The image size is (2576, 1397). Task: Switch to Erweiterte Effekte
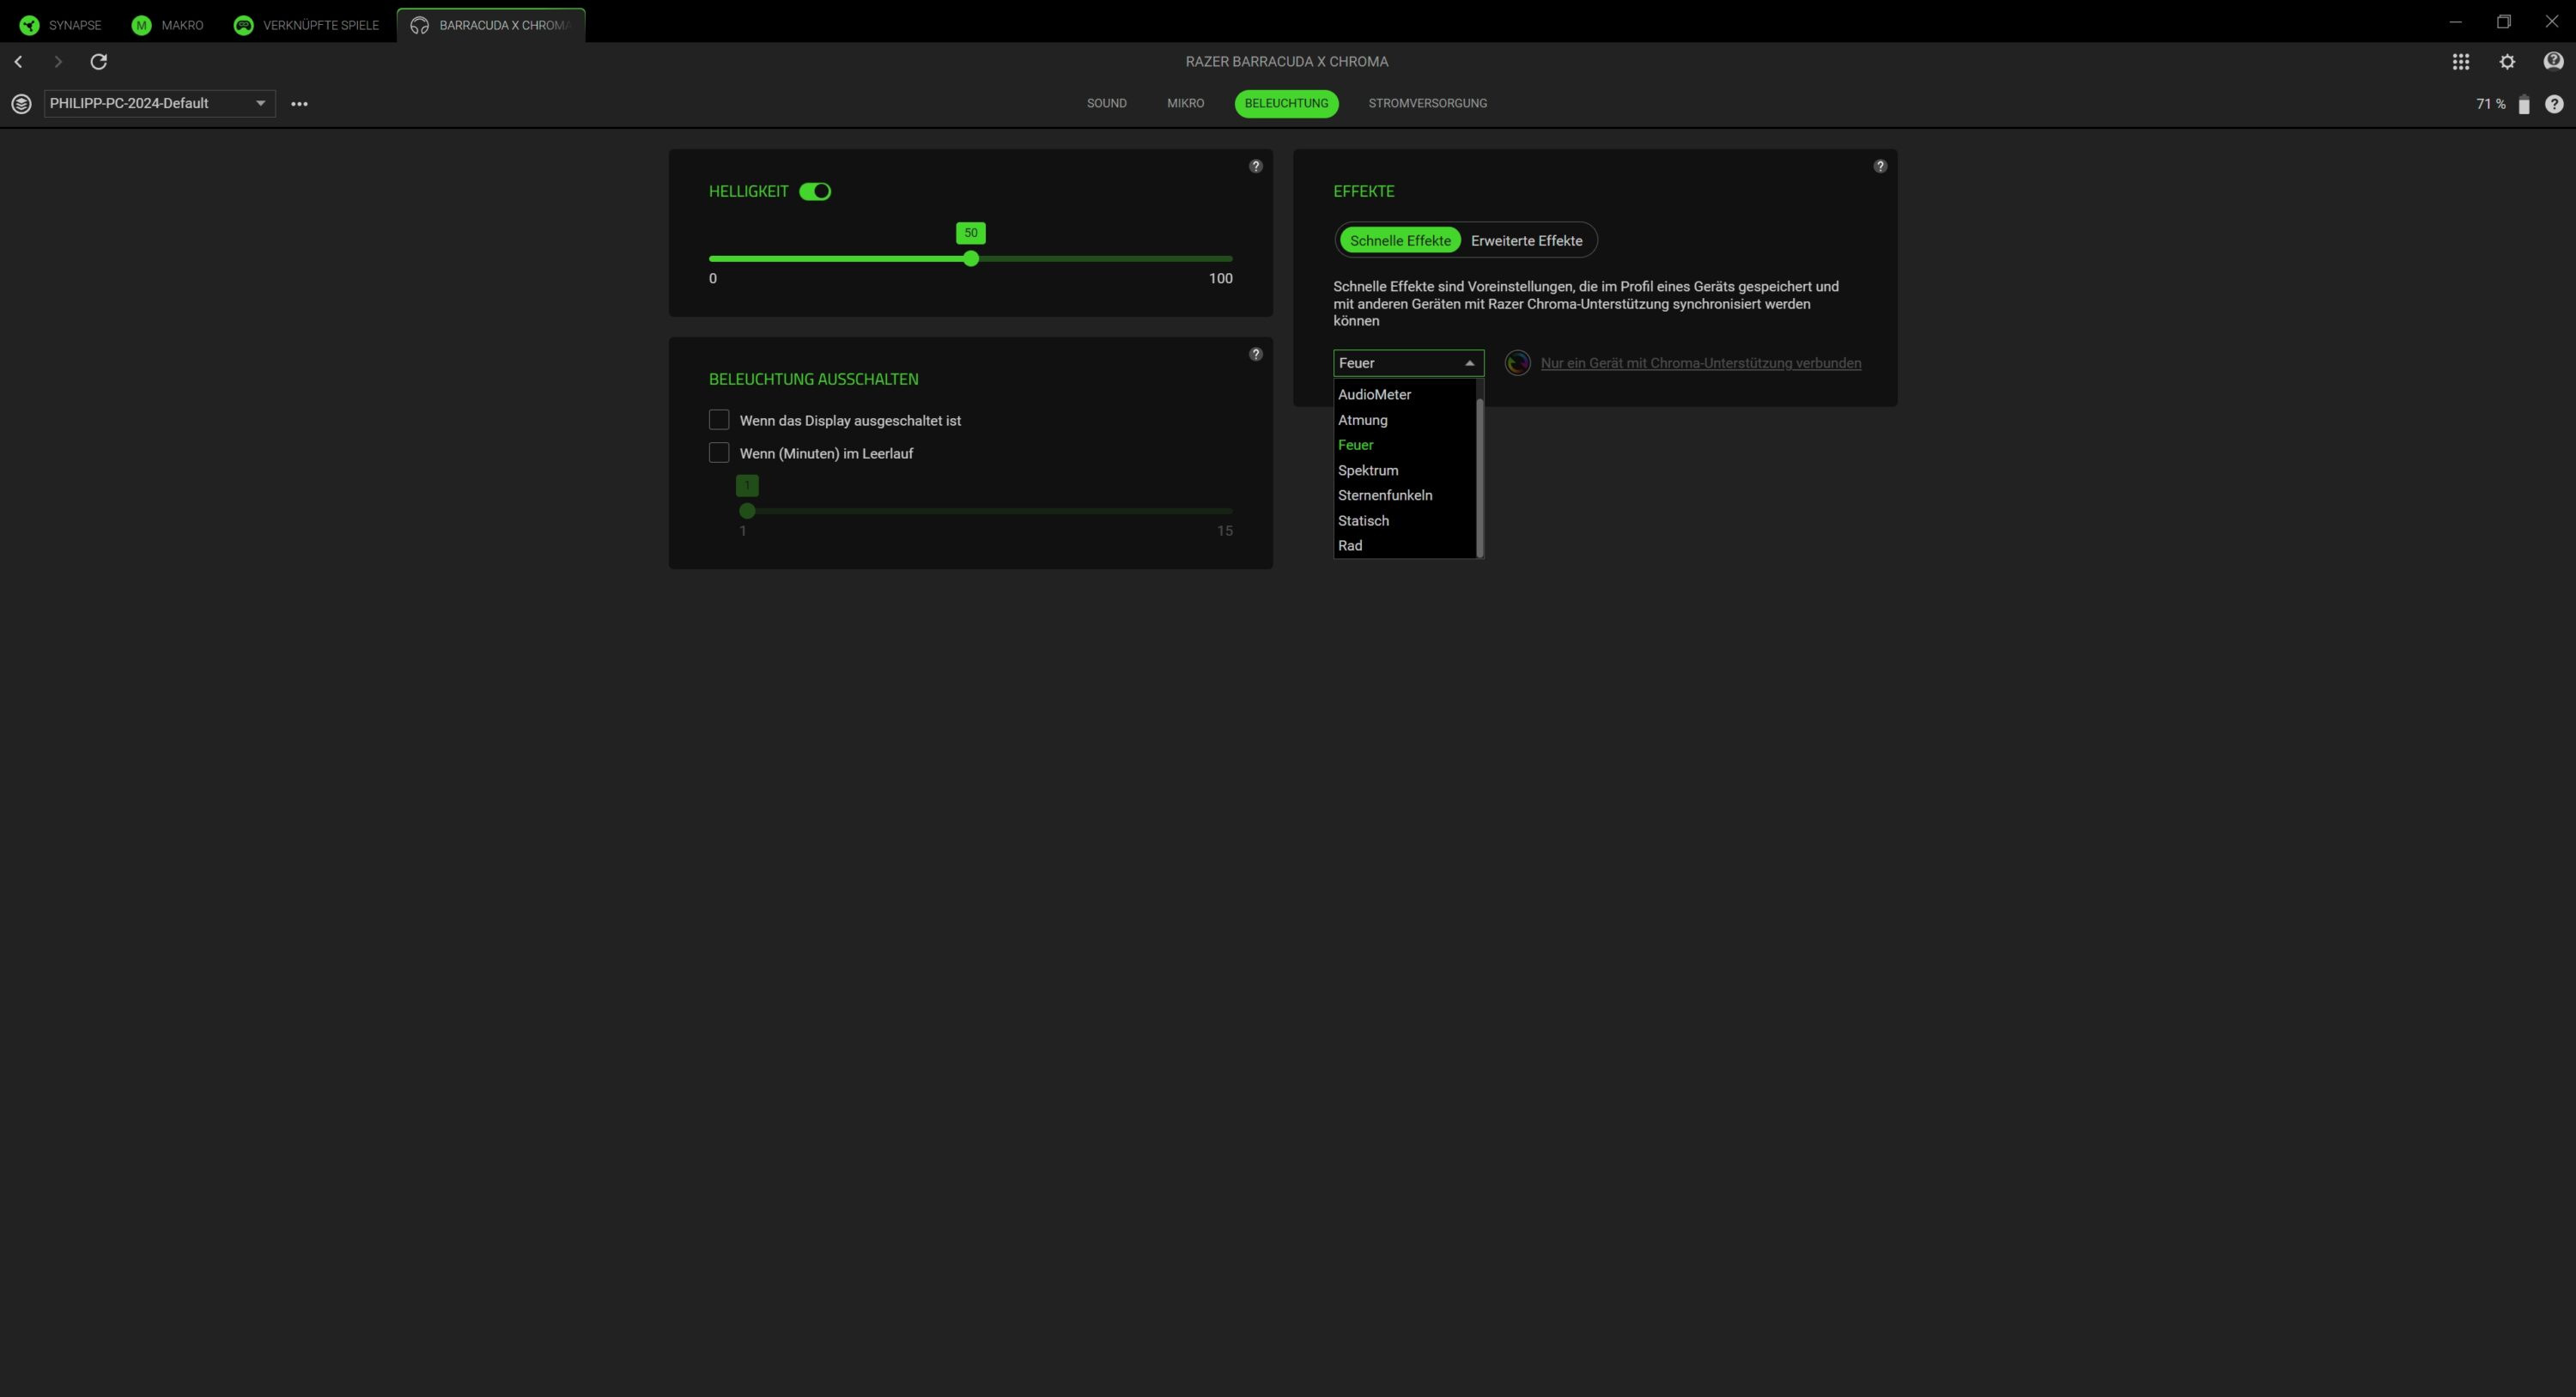(1526, 241)
